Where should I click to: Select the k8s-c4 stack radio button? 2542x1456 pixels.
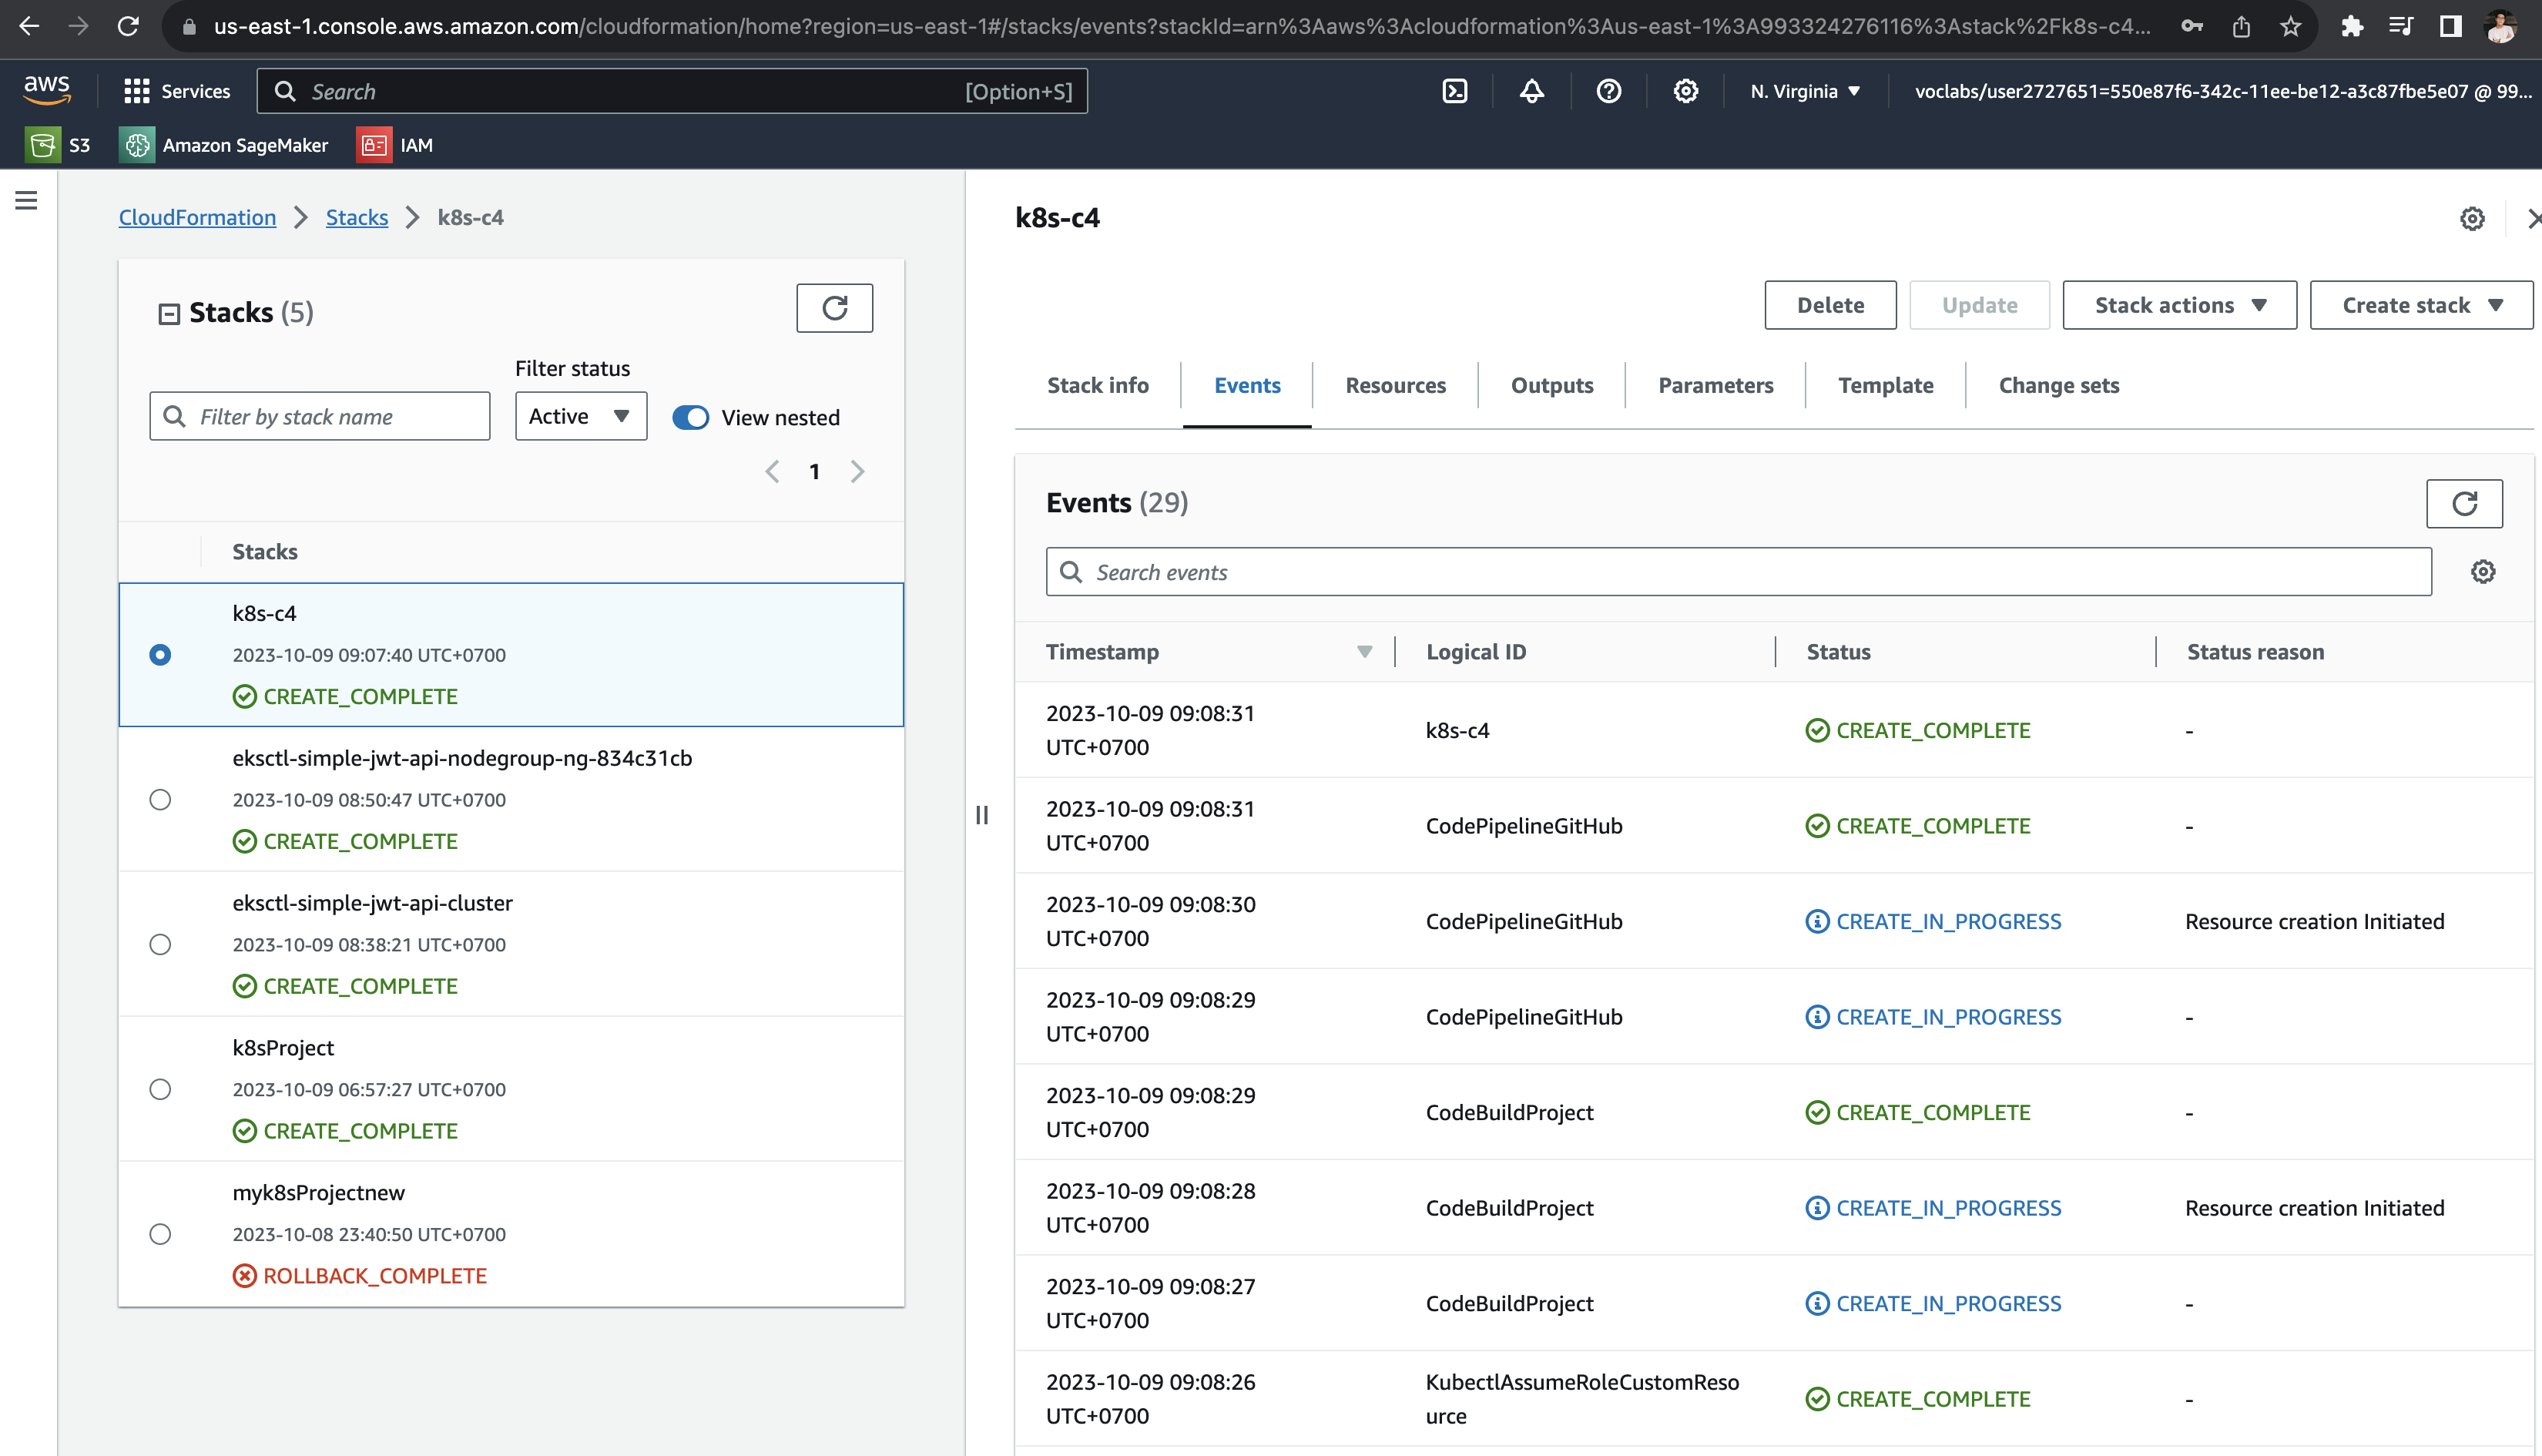[160, 654]
